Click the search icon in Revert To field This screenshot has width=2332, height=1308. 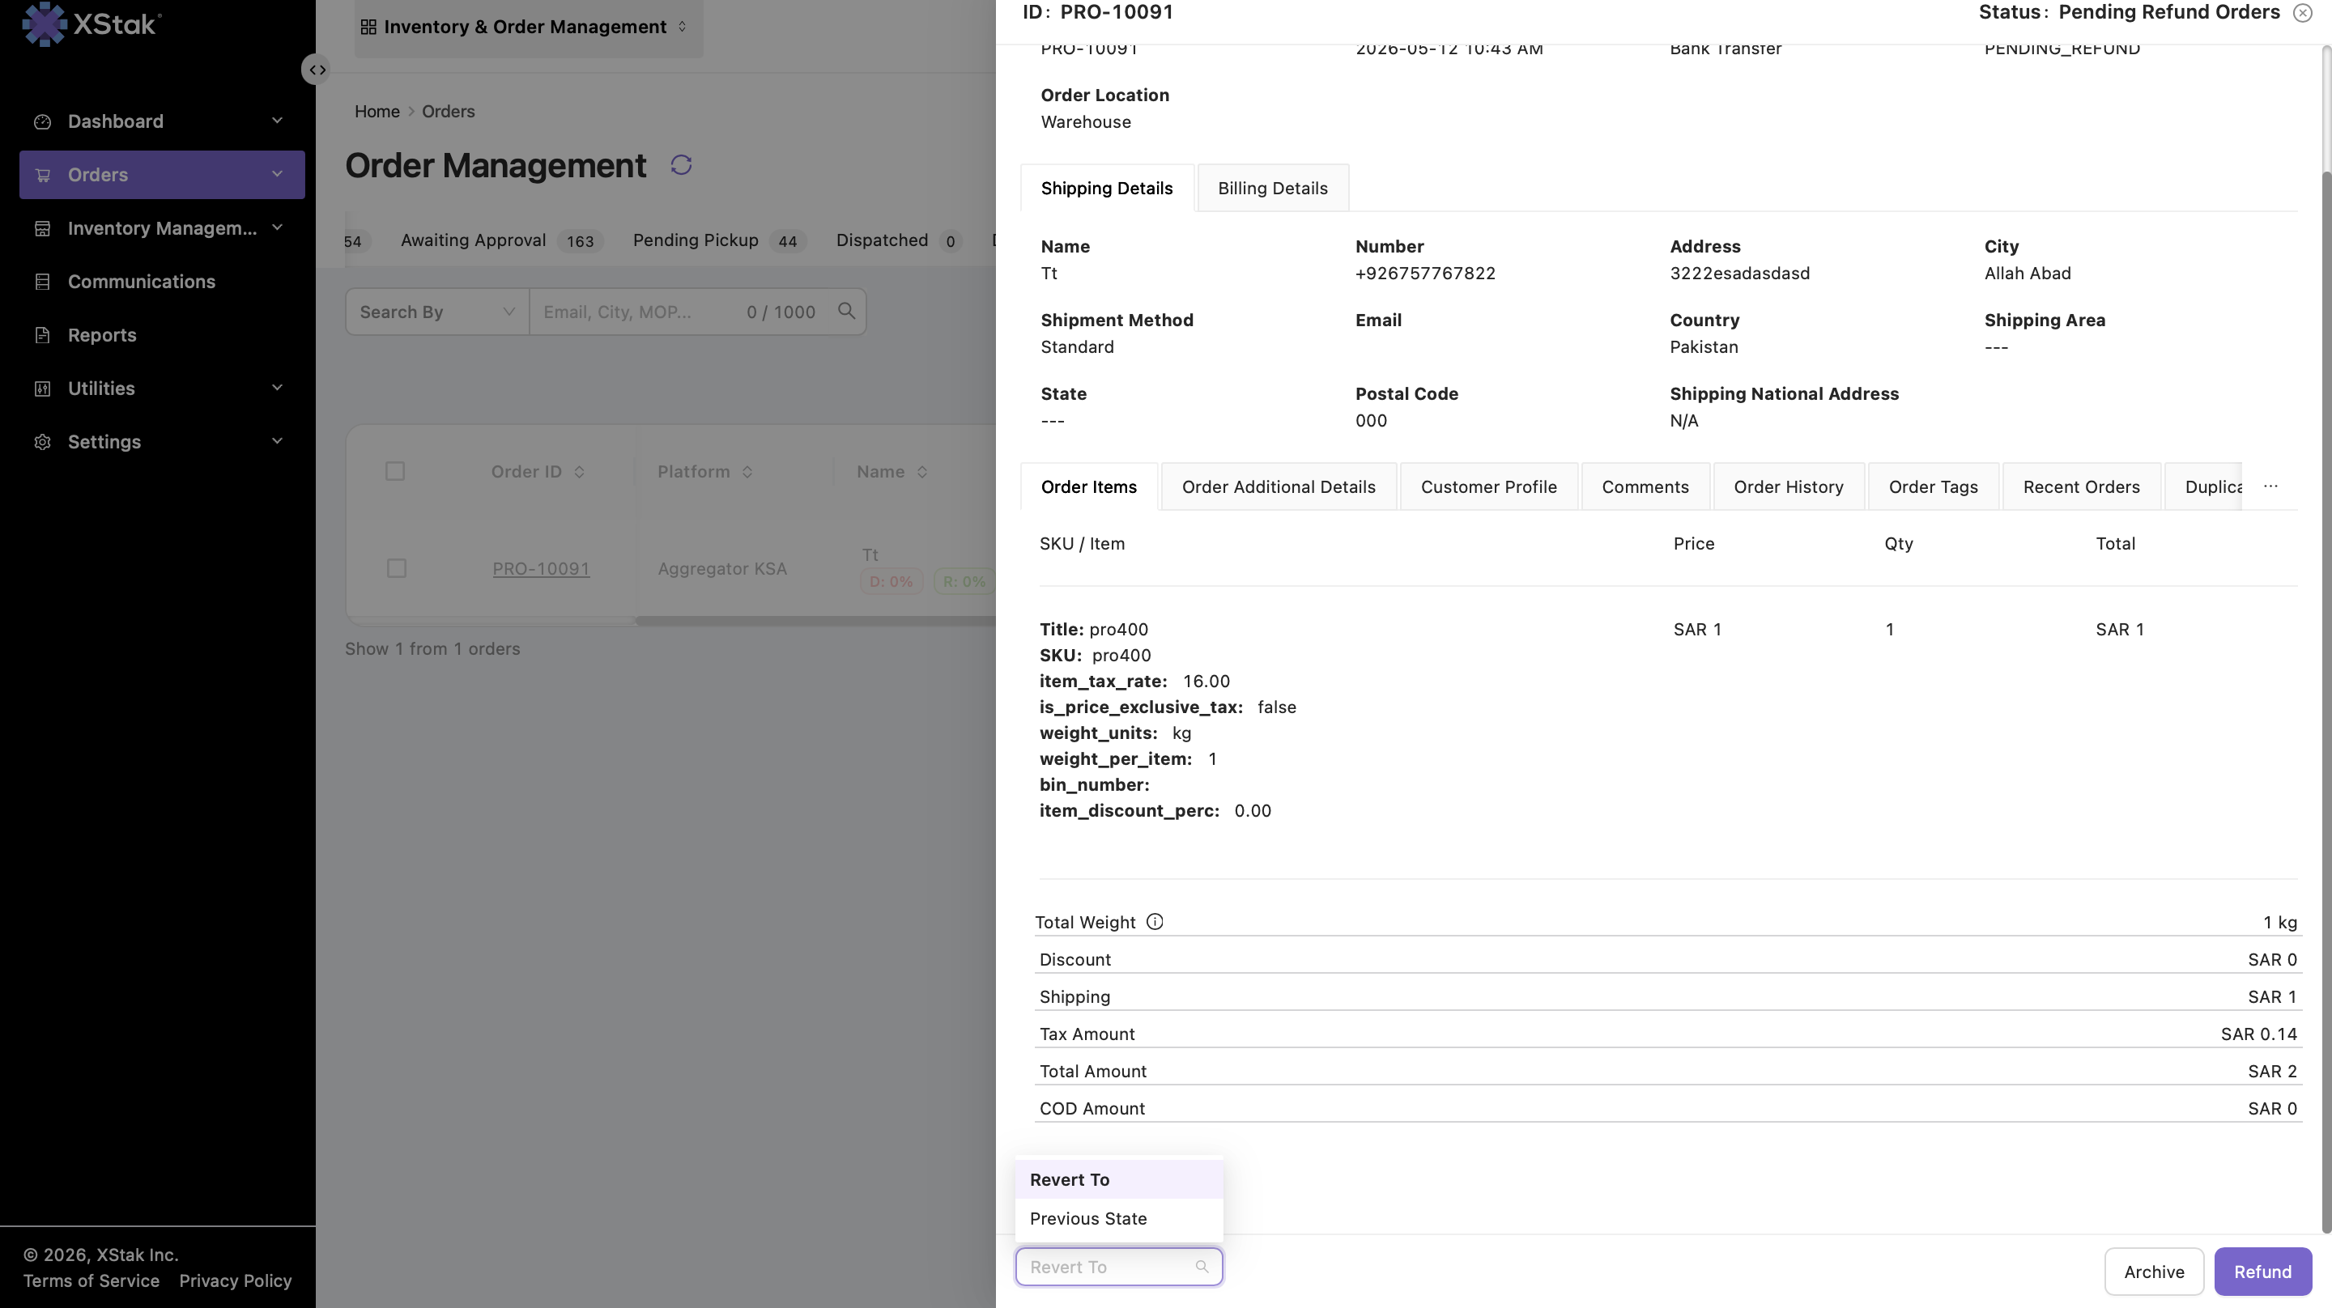[1202, 1267]
